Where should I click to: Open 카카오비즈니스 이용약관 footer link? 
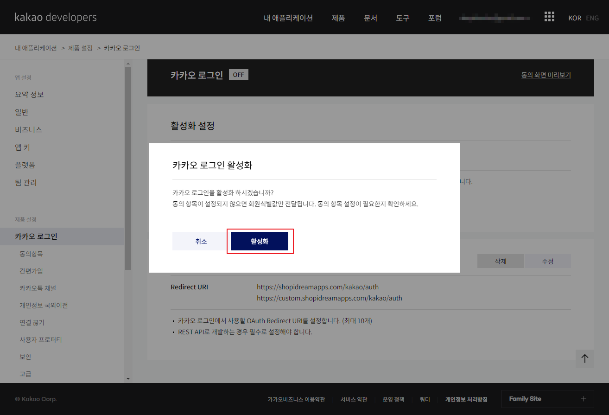click(x=296, y=399)
